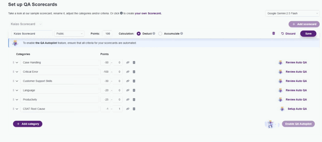Edit the -30 points field for Customer Support Skills
The height and width of the screenshot is (142, 322).
click(105, 81)
